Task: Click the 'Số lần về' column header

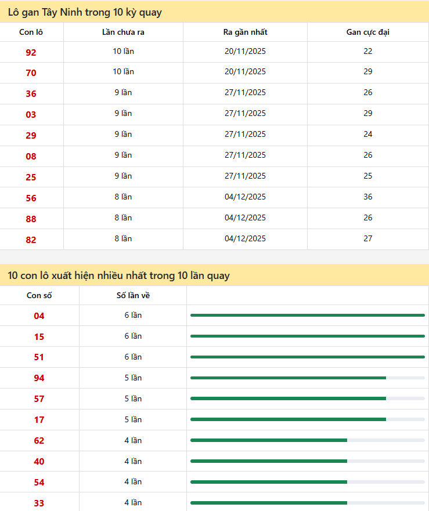Action: point(133,295)
